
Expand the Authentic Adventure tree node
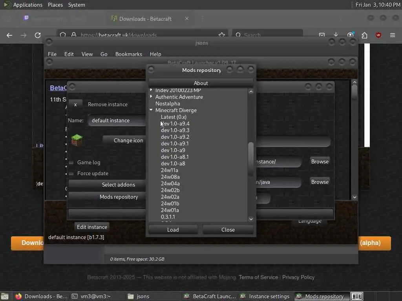[151, 96]
